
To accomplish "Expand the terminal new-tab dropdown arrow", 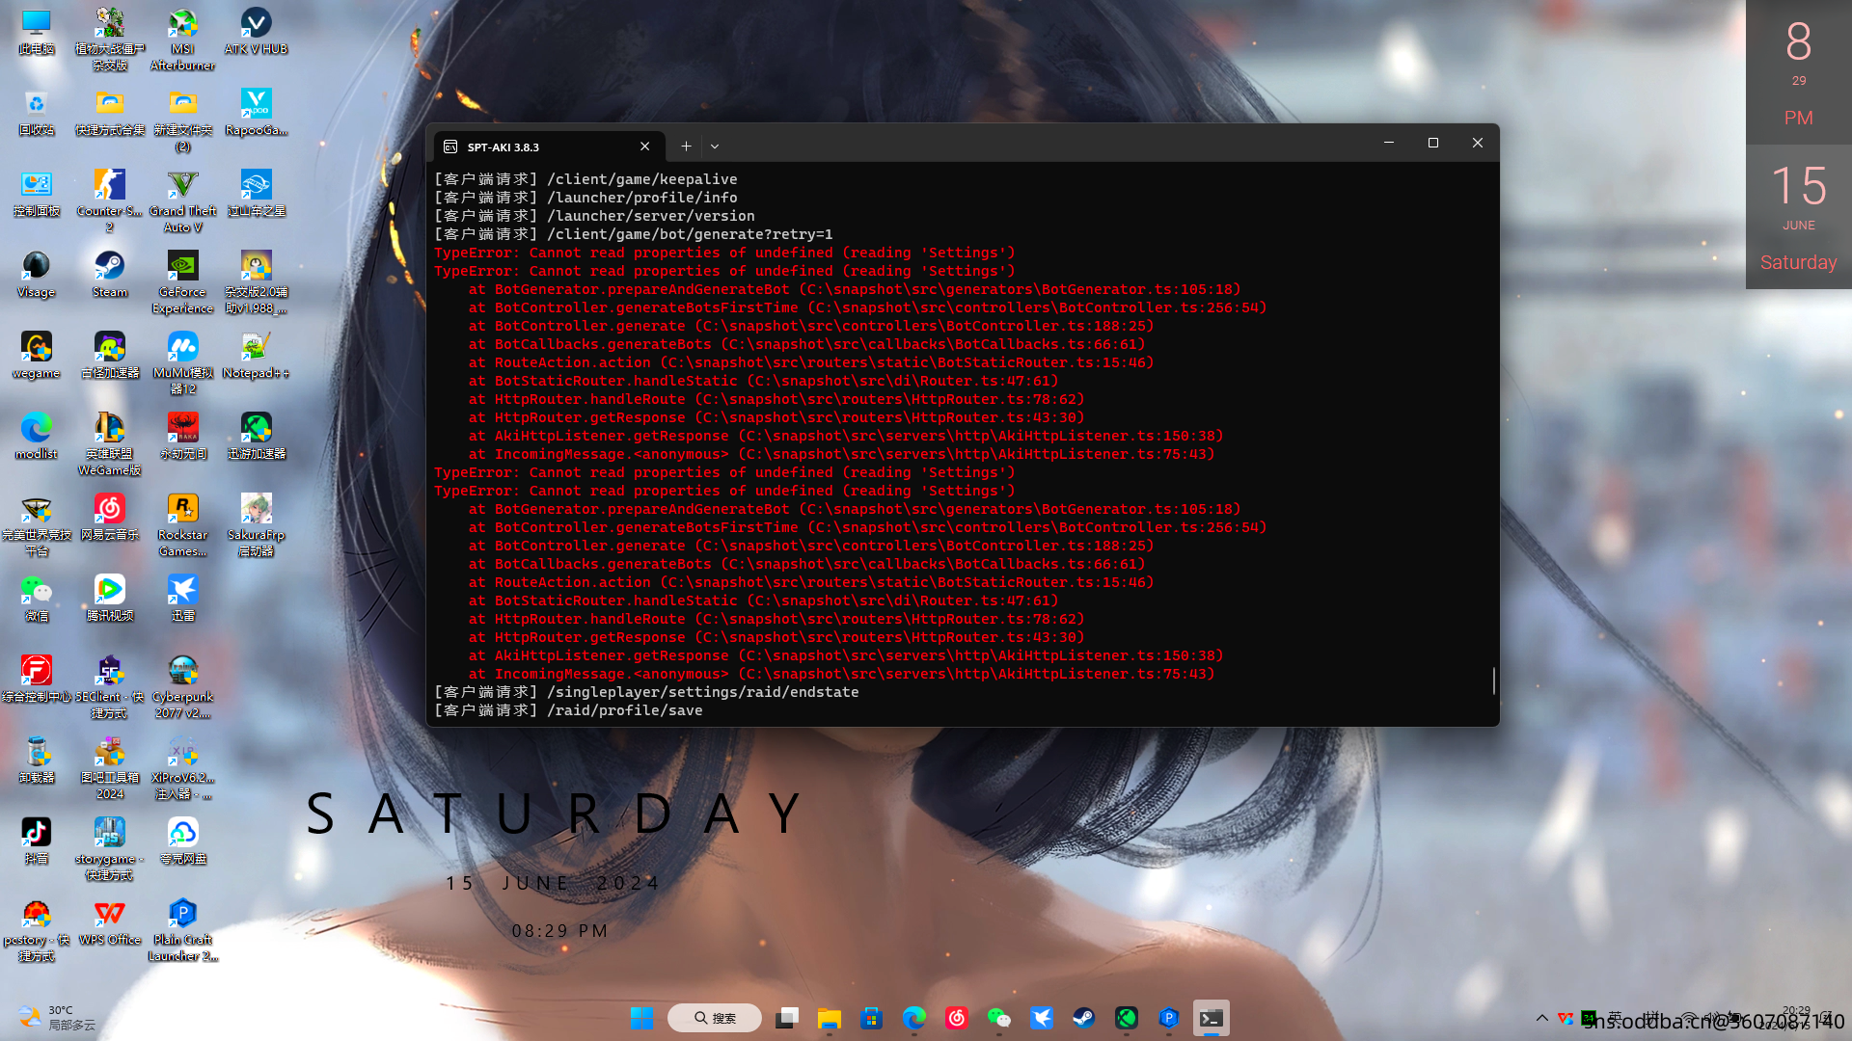I will coord(715,147).
